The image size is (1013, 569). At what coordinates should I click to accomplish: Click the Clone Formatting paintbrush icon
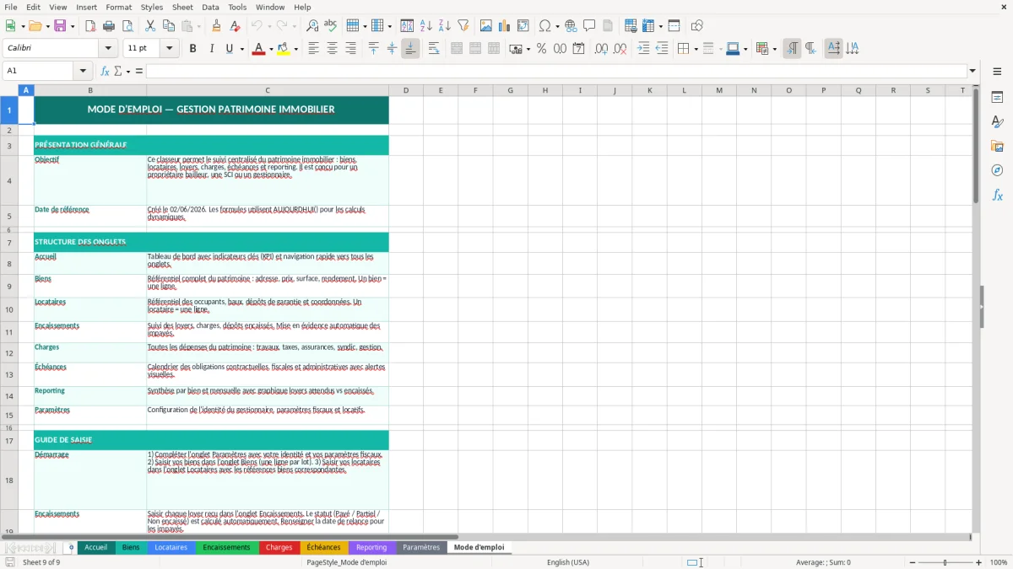tap(217, 26)
